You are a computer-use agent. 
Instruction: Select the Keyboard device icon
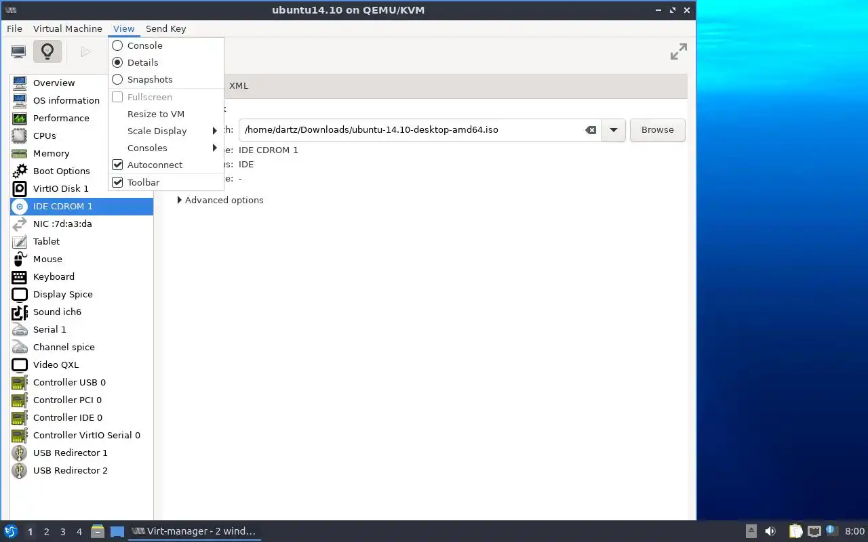pyautogui.click(x=20, y=276)
